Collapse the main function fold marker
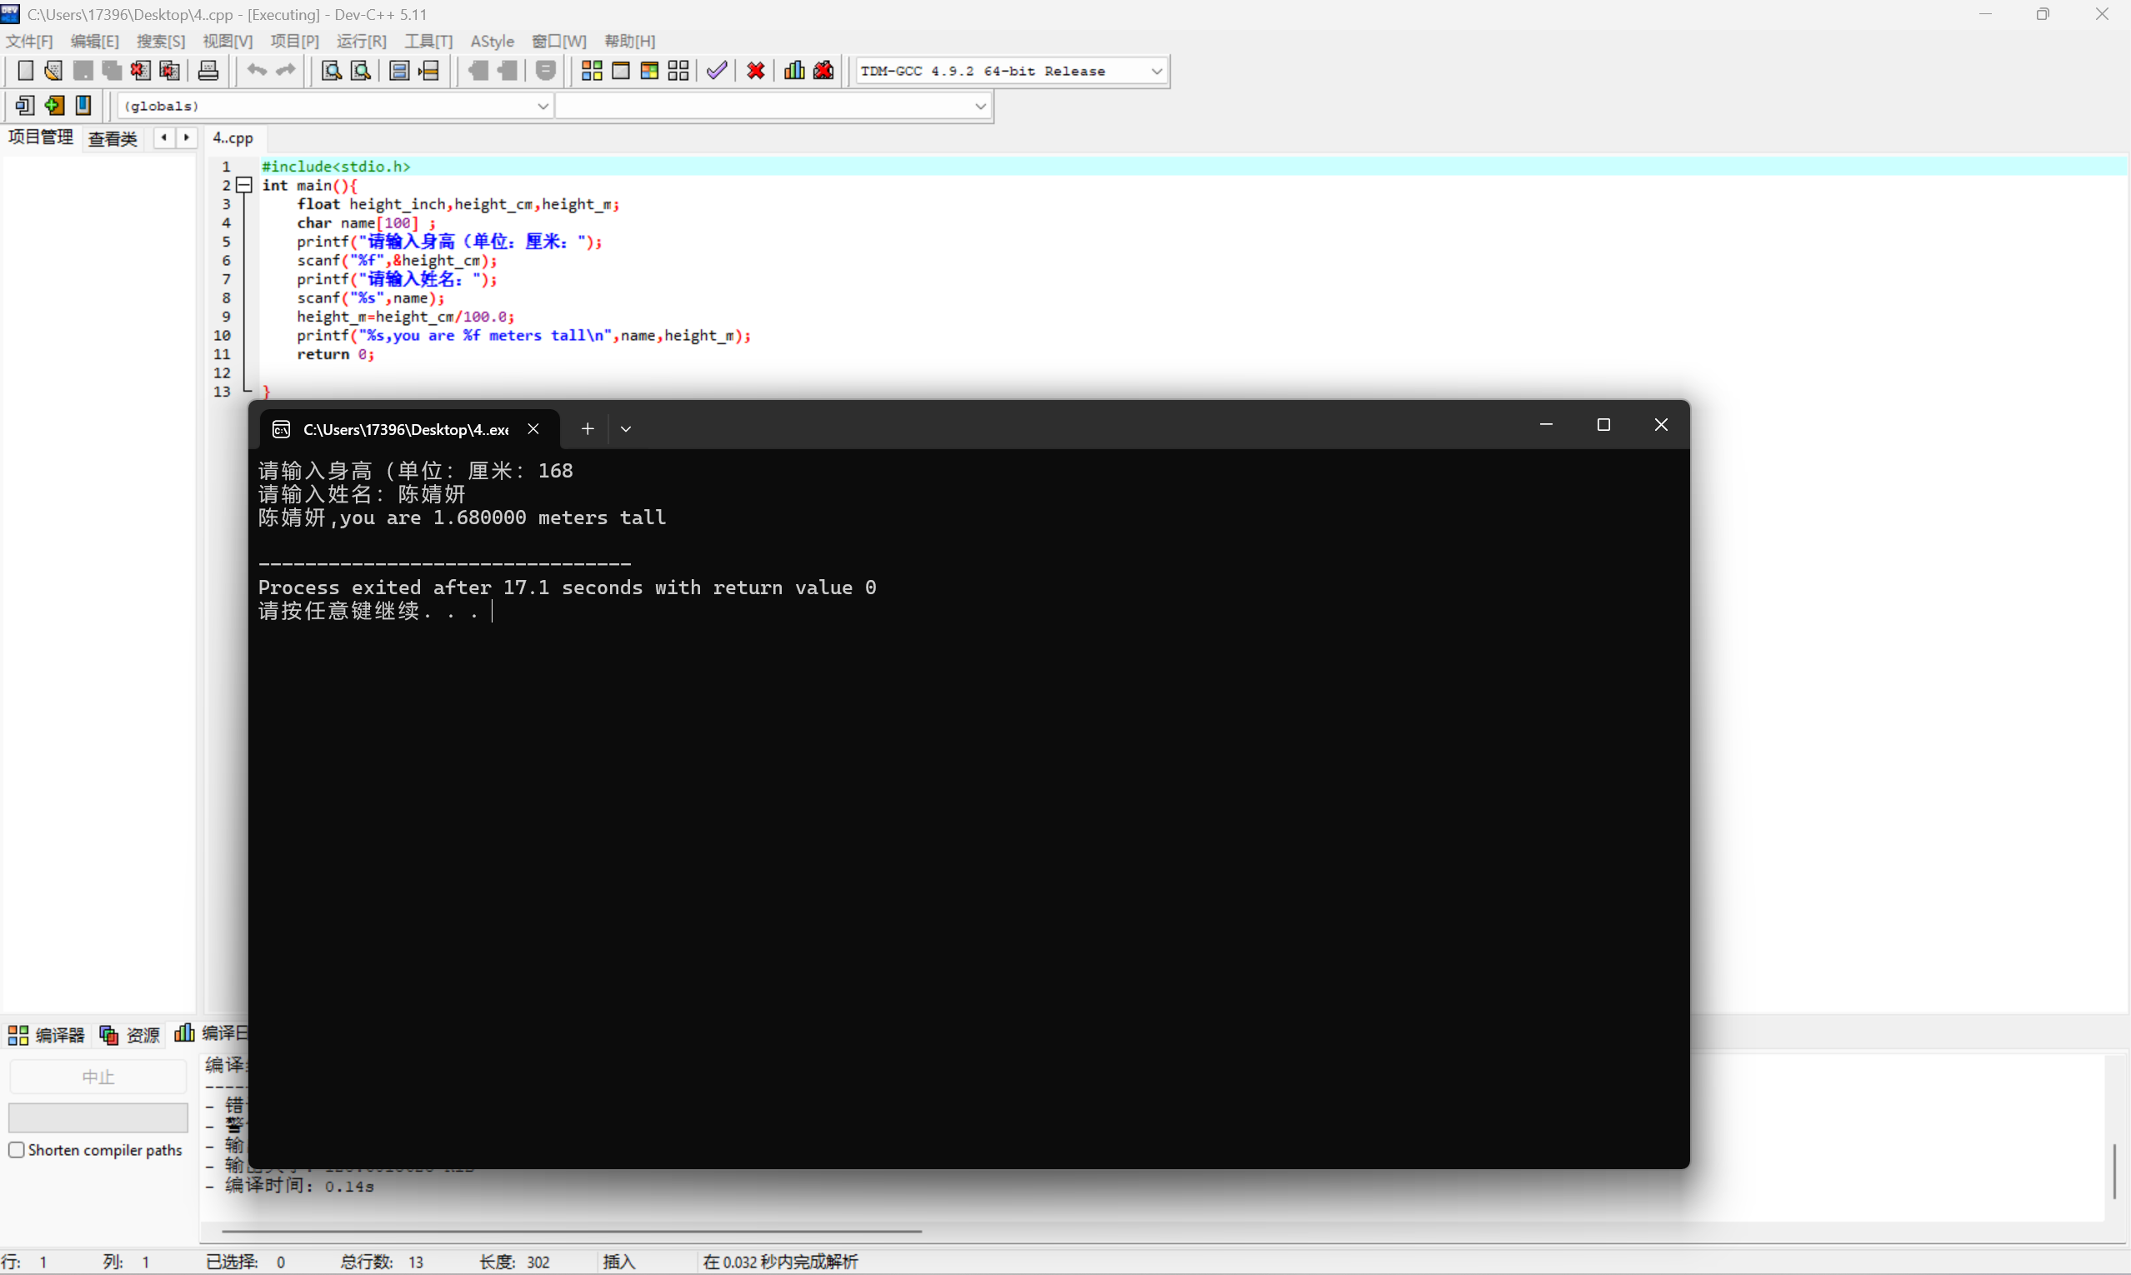 (x=244, y=185)
